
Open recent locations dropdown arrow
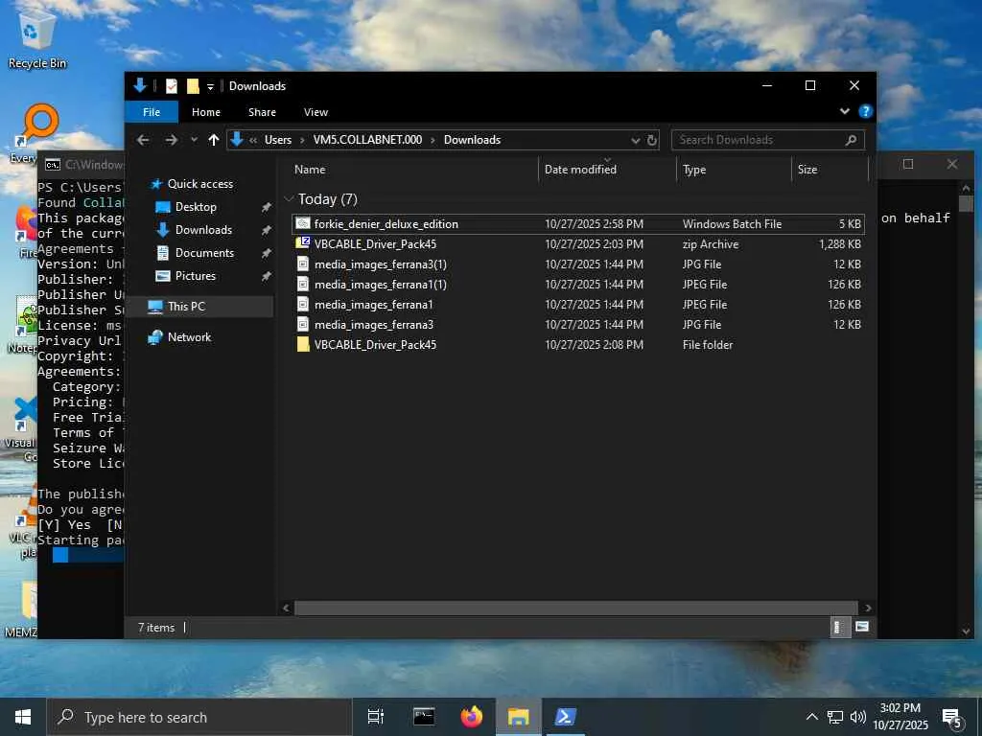[194, 140]
